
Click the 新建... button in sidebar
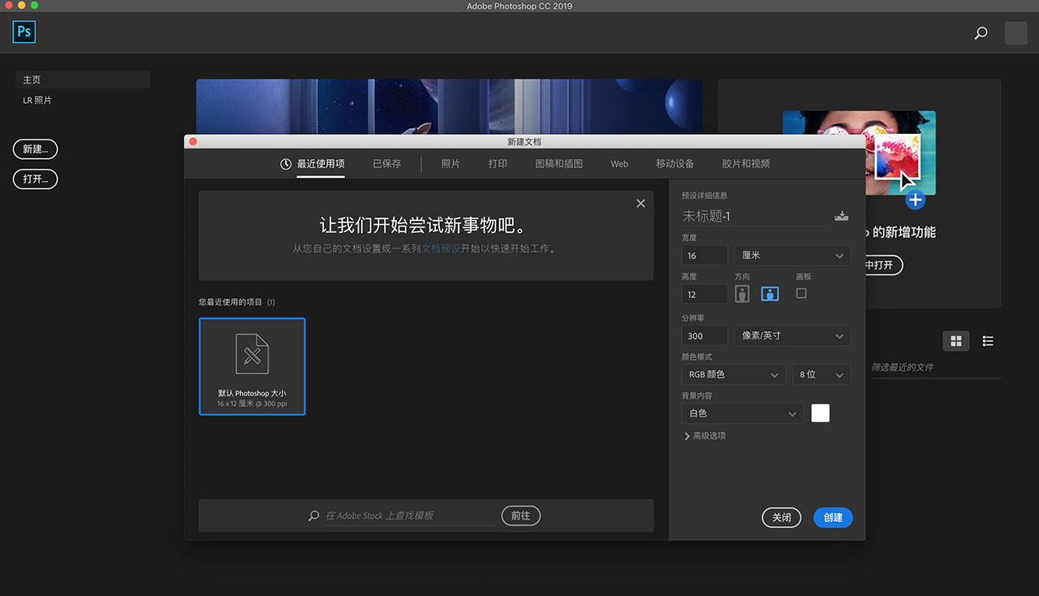tap(35, 149)
